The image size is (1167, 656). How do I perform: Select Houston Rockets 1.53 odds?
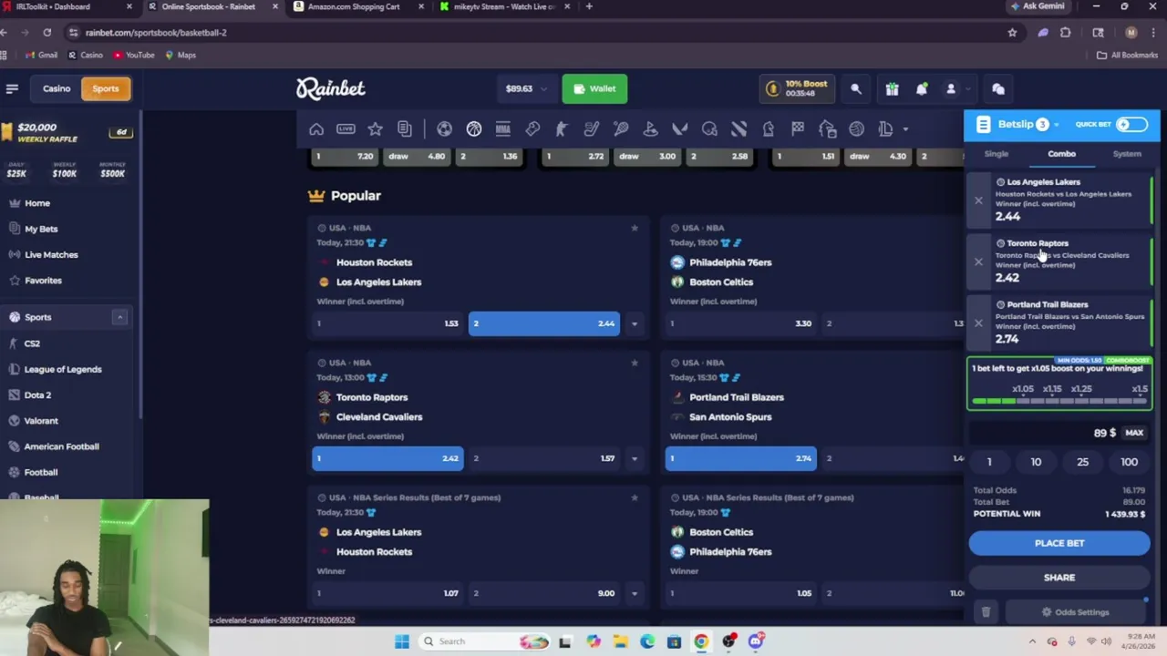pos(387,323)
